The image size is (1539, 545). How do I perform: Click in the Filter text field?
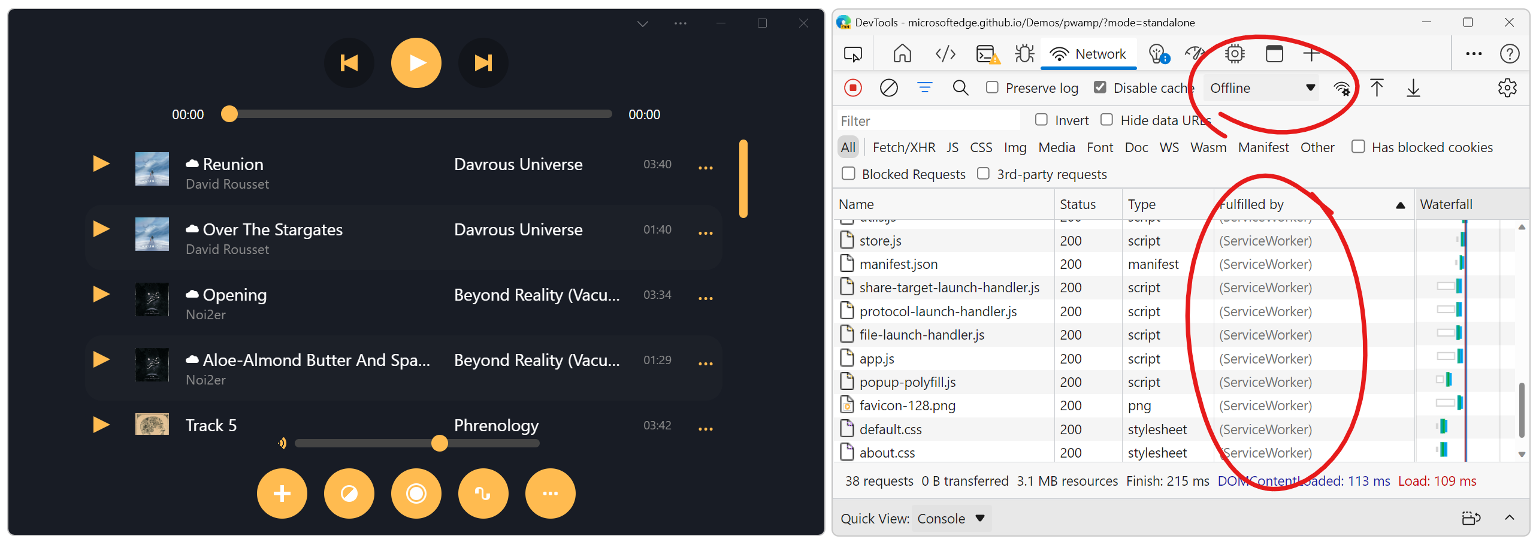click(927, 121)
